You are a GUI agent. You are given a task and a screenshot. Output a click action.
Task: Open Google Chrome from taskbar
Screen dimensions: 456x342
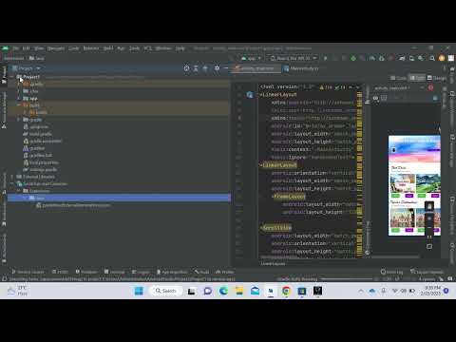pos(286,291)
